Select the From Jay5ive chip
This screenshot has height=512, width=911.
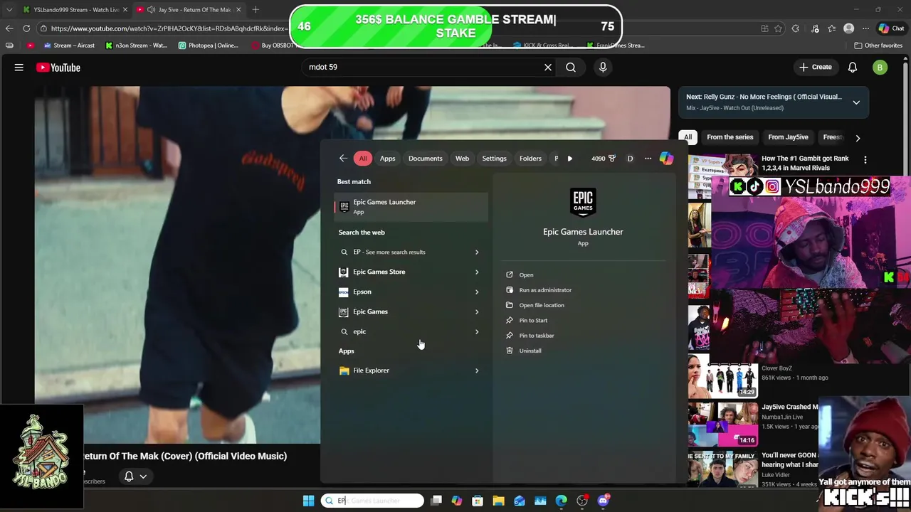click(788, 137)
